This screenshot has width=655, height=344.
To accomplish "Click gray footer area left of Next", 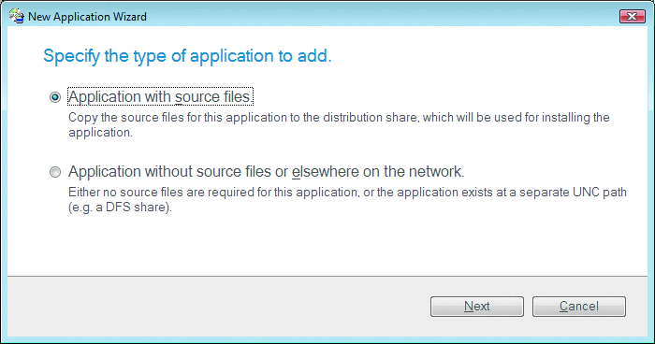I will tap(217, 307).
